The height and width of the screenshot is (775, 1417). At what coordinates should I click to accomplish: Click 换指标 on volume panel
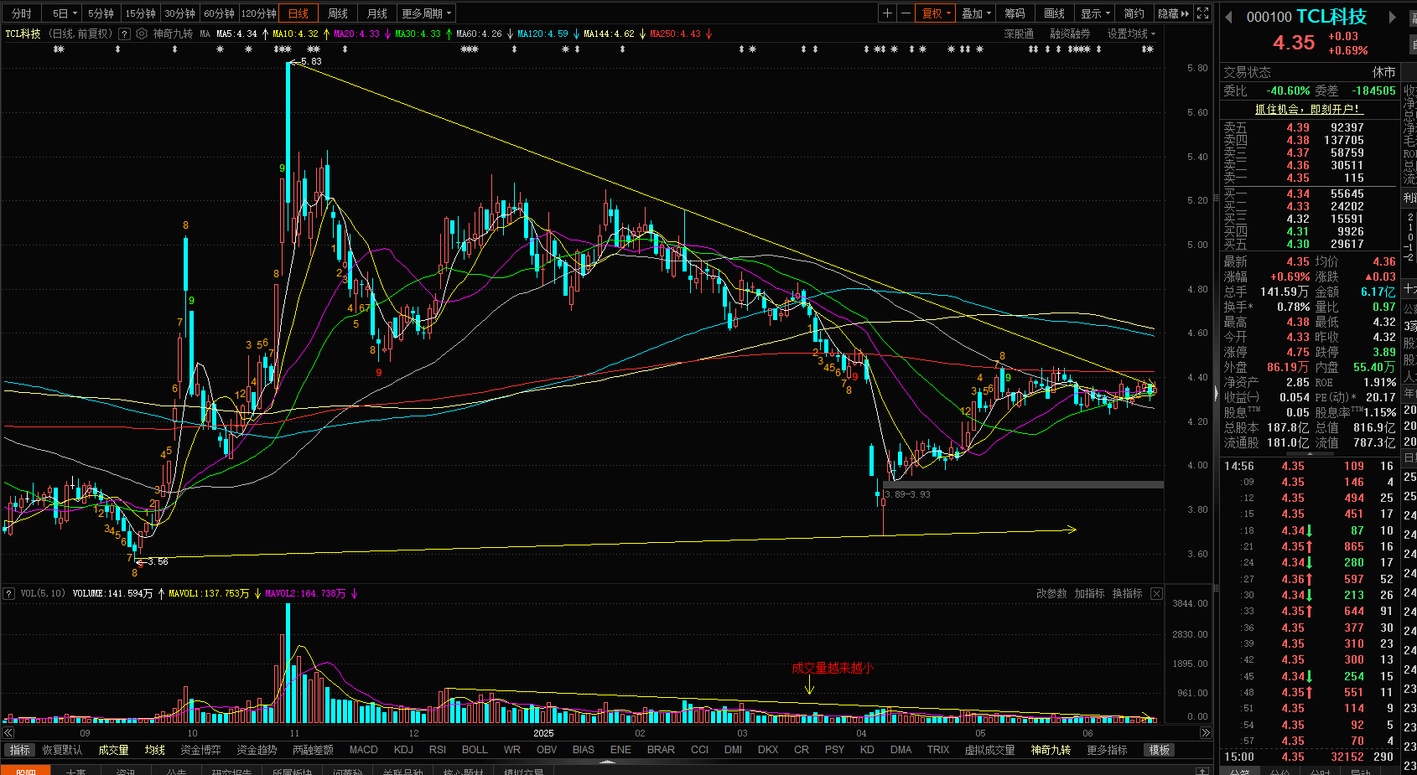(x=1127, y=593)
